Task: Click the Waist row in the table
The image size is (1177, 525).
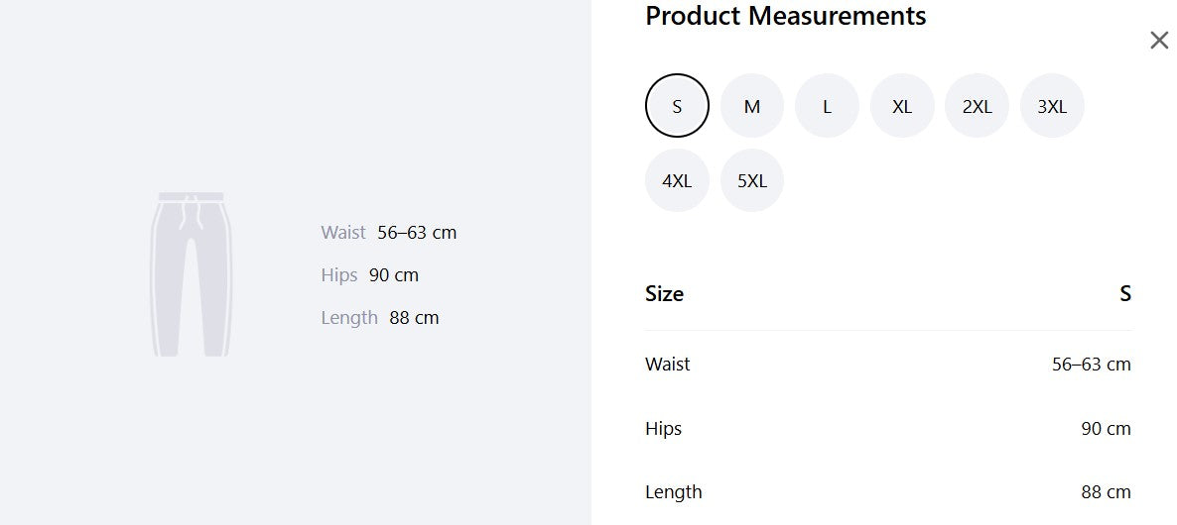Action: coord(888,364)
